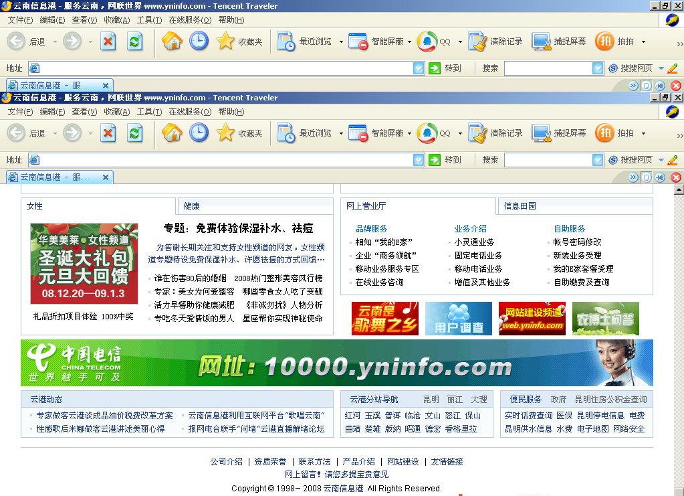The height and width of the screenshot is (496, 684).
Task: Click the QQ penguin icon in the upper toolbar
Action: [427, 42]
